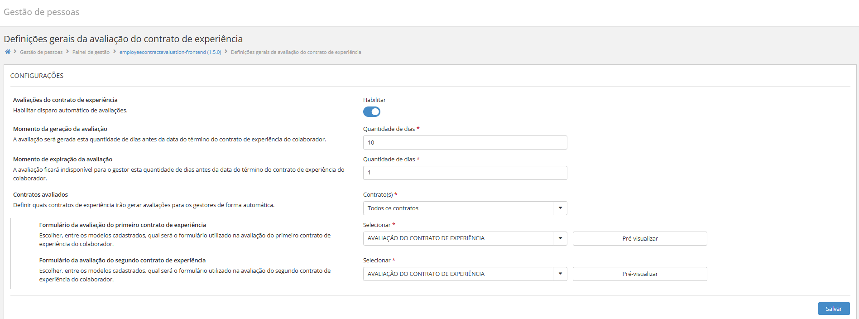Disable the Habilitar evaluation toggle
Image resolution: width=859 pixels, height=319 pixels.
pos(372,112)
